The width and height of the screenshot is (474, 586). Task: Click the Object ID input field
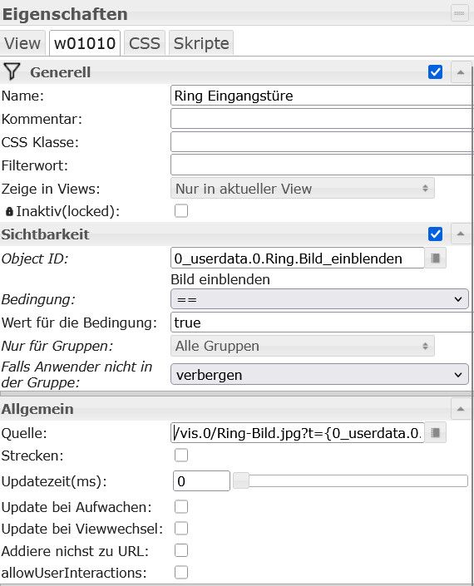coord(298,258)
